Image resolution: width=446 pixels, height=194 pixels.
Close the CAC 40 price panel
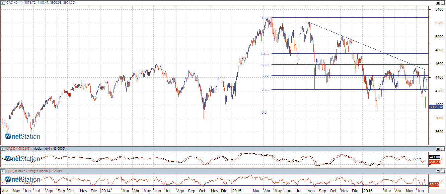pyautogui.click(x=442, y=2)
